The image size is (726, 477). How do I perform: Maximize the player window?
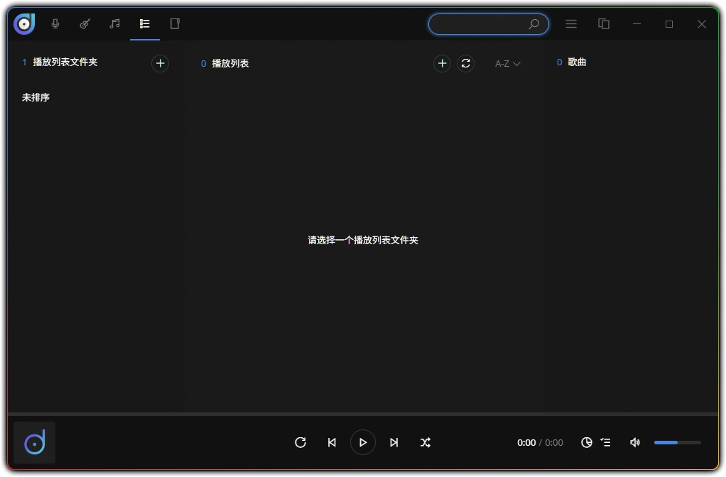pos(669,24)
